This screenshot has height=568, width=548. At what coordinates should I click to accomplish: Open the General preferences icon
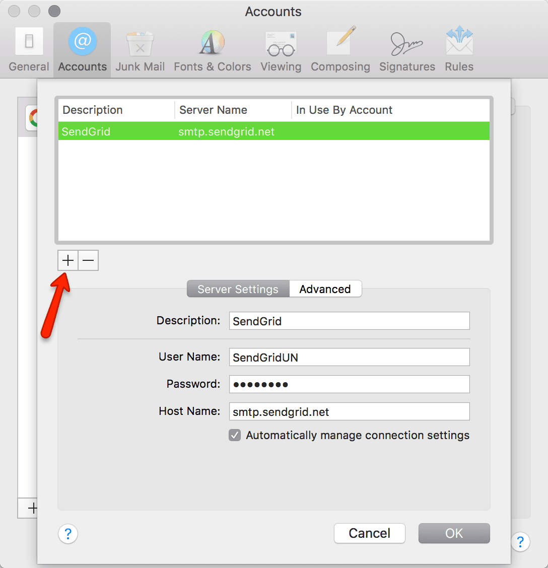(x=29, y=48)
